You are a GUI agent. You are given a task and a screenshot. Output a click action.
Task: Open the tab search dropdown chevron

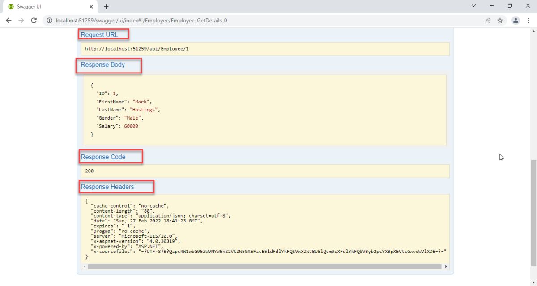click(474, 6)
